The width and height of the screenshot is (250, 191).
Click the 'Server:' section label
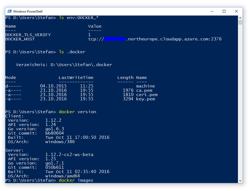14,150
